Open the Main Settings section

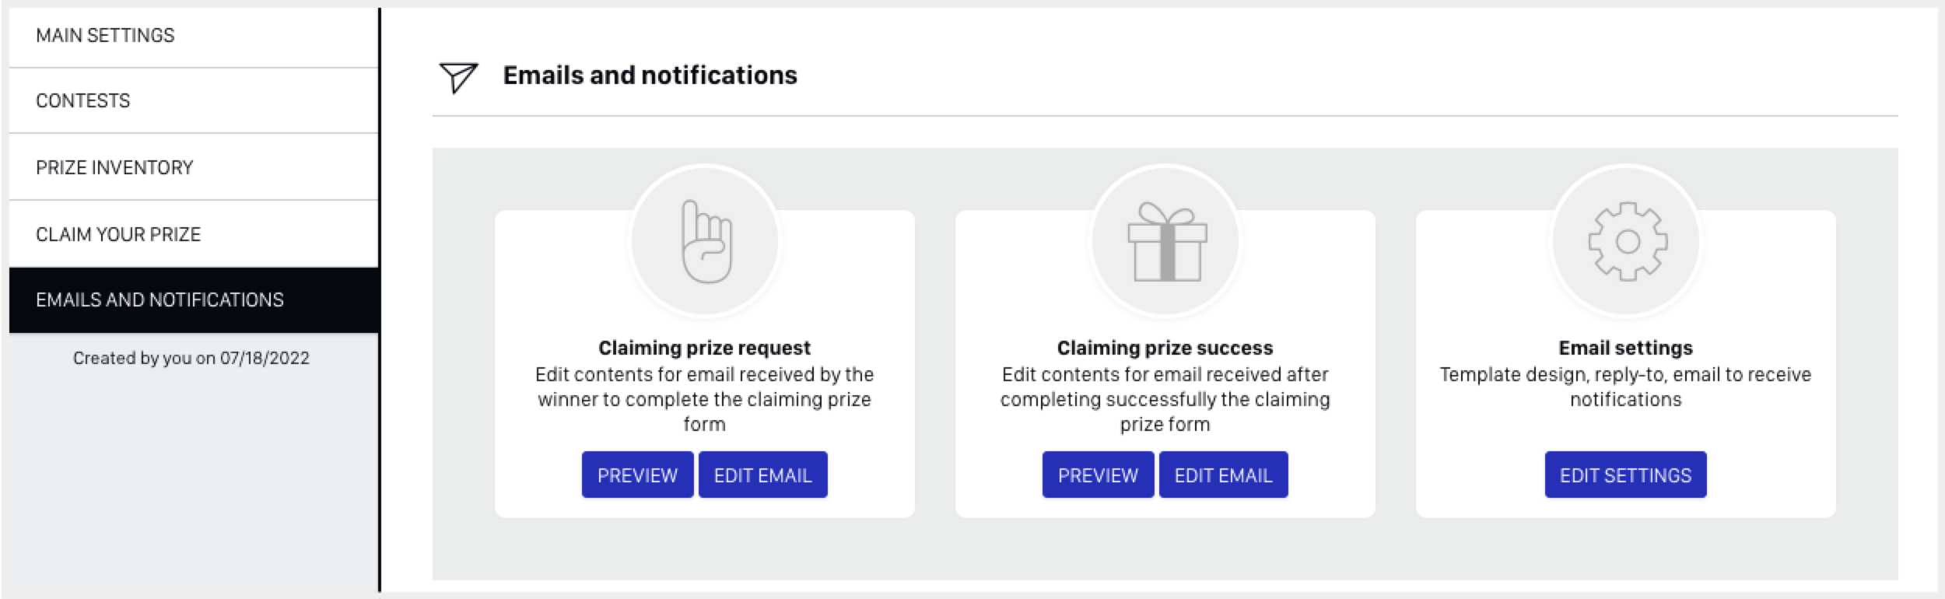[x=105, y=36]
